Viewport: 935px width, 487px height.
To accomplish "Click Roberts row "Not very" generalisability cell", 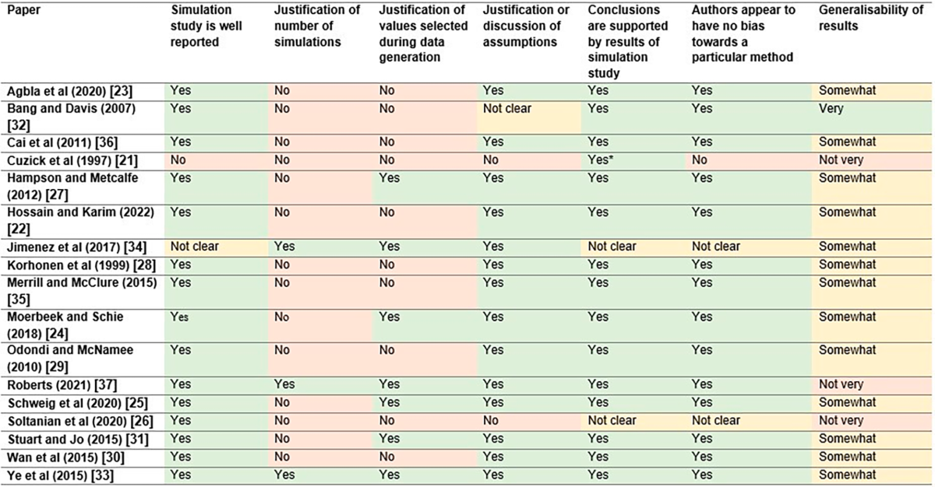I will click(841, 385).
